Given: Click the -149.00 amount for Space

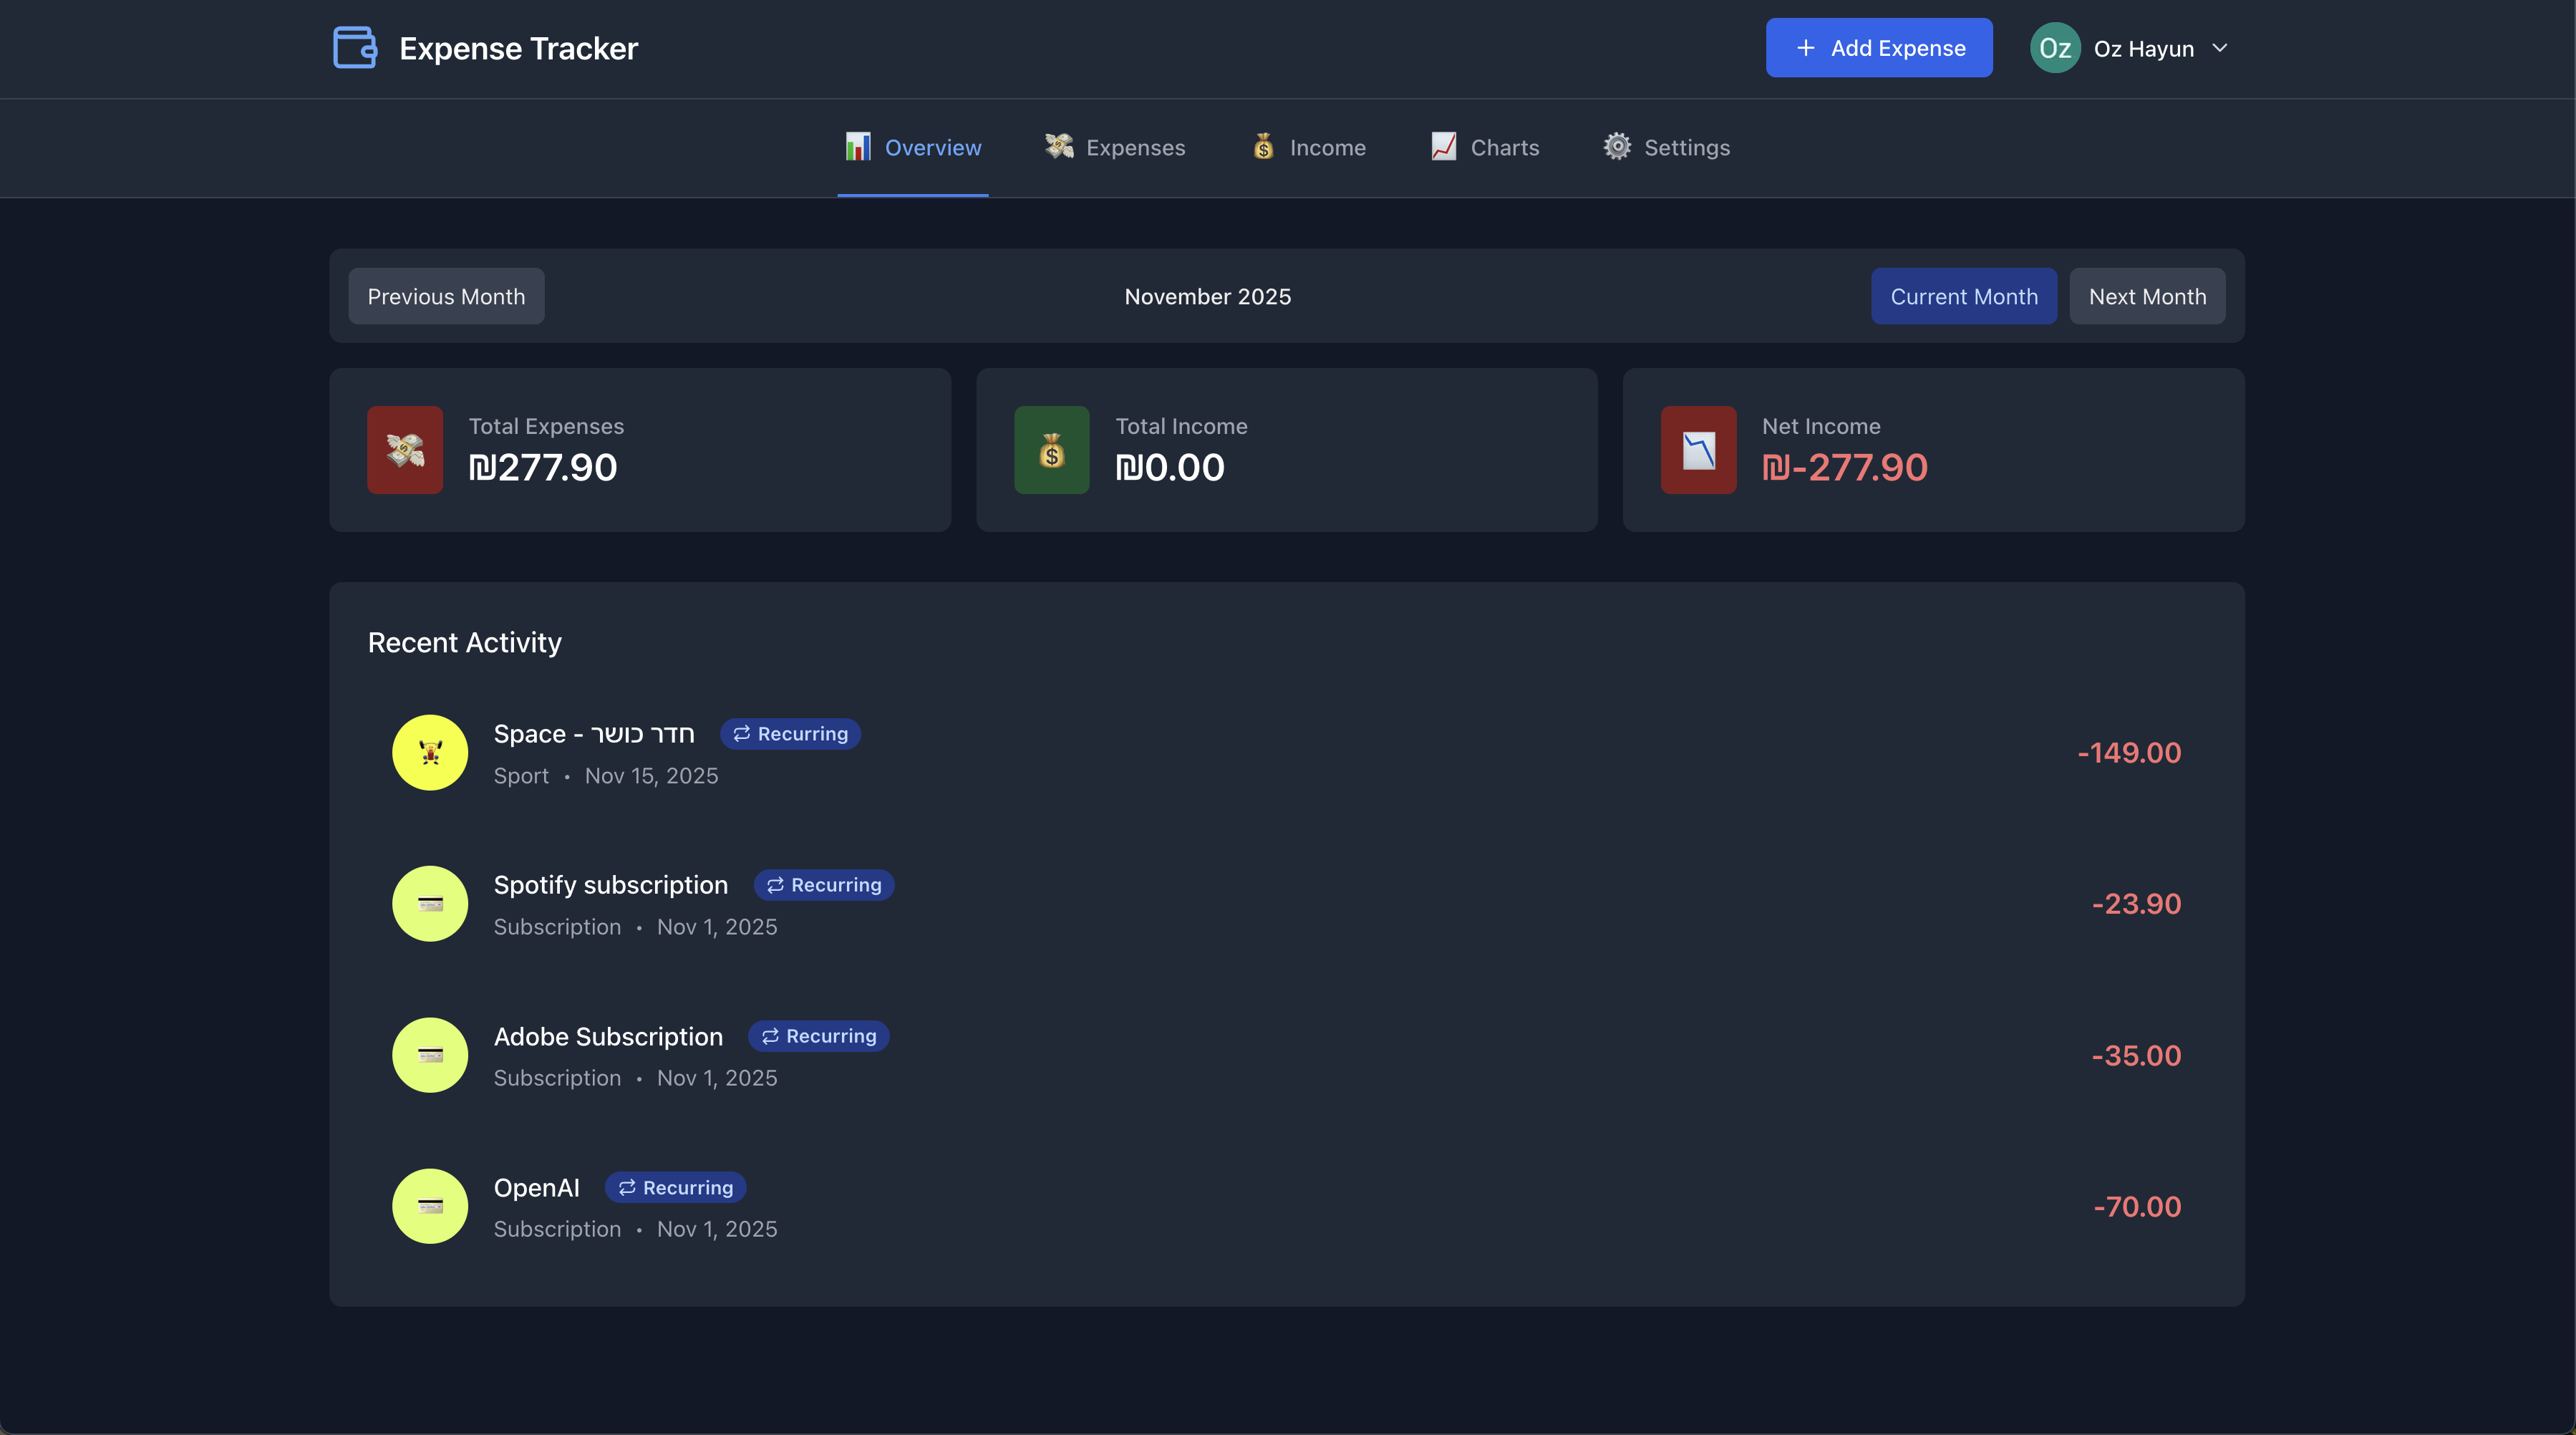Looking at the screenshot, I should coord(2129,753).
